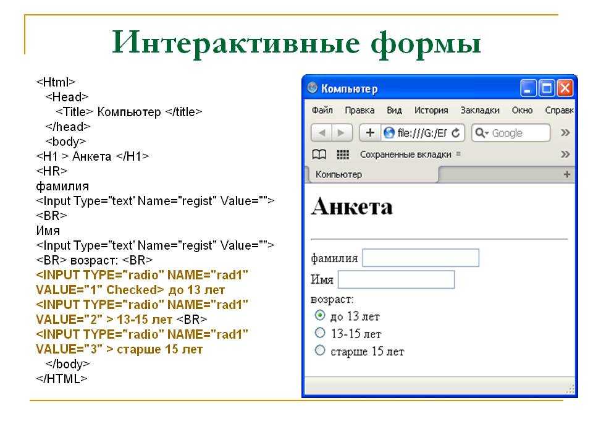
Task: Click the plus add-bookmark button
Action: tap(370, 133)
